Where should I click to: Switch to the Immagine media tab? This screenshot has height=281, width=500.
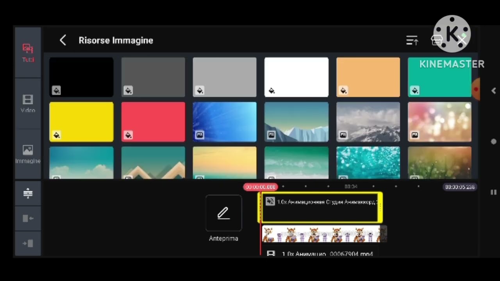(28, 155)
